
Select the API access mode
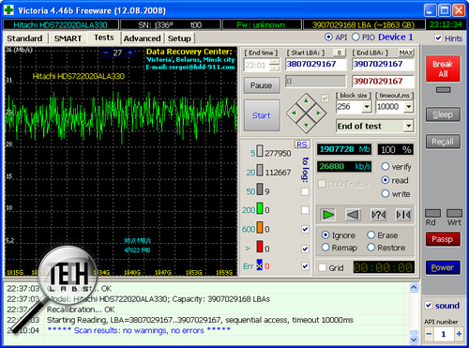(x=328, y=38)
